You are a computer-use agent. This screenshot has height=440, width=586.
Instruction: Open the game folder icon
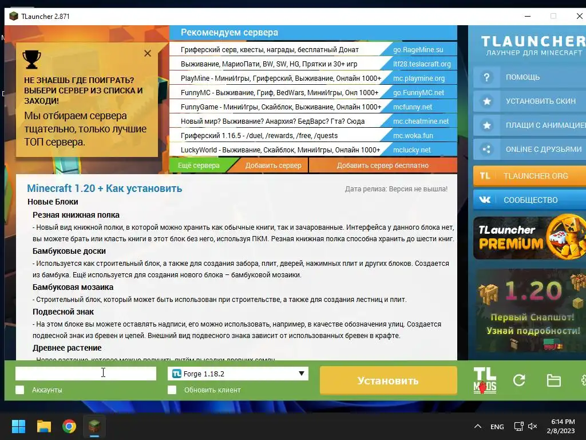(553, 380)
